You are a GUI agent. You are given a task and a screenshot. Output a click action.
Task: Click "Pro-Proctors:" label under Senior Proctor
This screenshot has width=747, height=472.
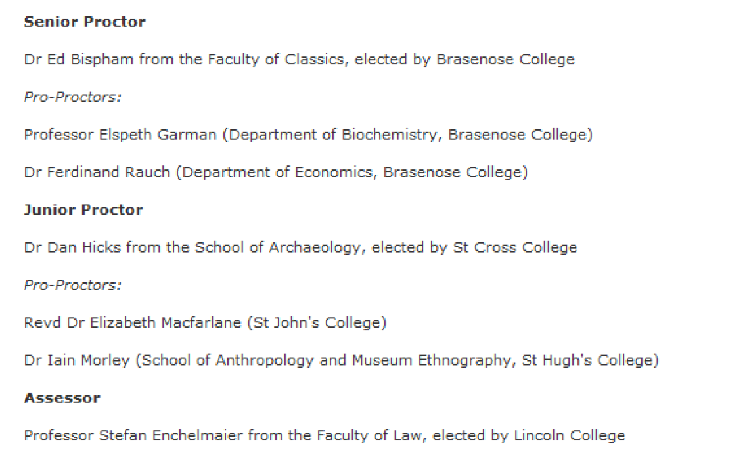pyautogui.click(x=73, y=97)
